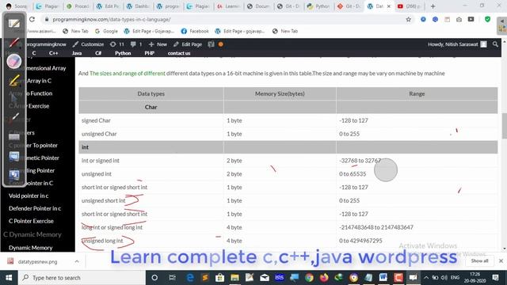Bookmark this page with star icon

click(409, 19)
